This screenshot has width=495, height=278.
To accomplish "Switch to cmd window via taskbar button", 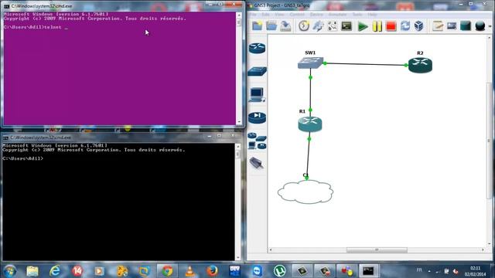I will tap(368, 271).
